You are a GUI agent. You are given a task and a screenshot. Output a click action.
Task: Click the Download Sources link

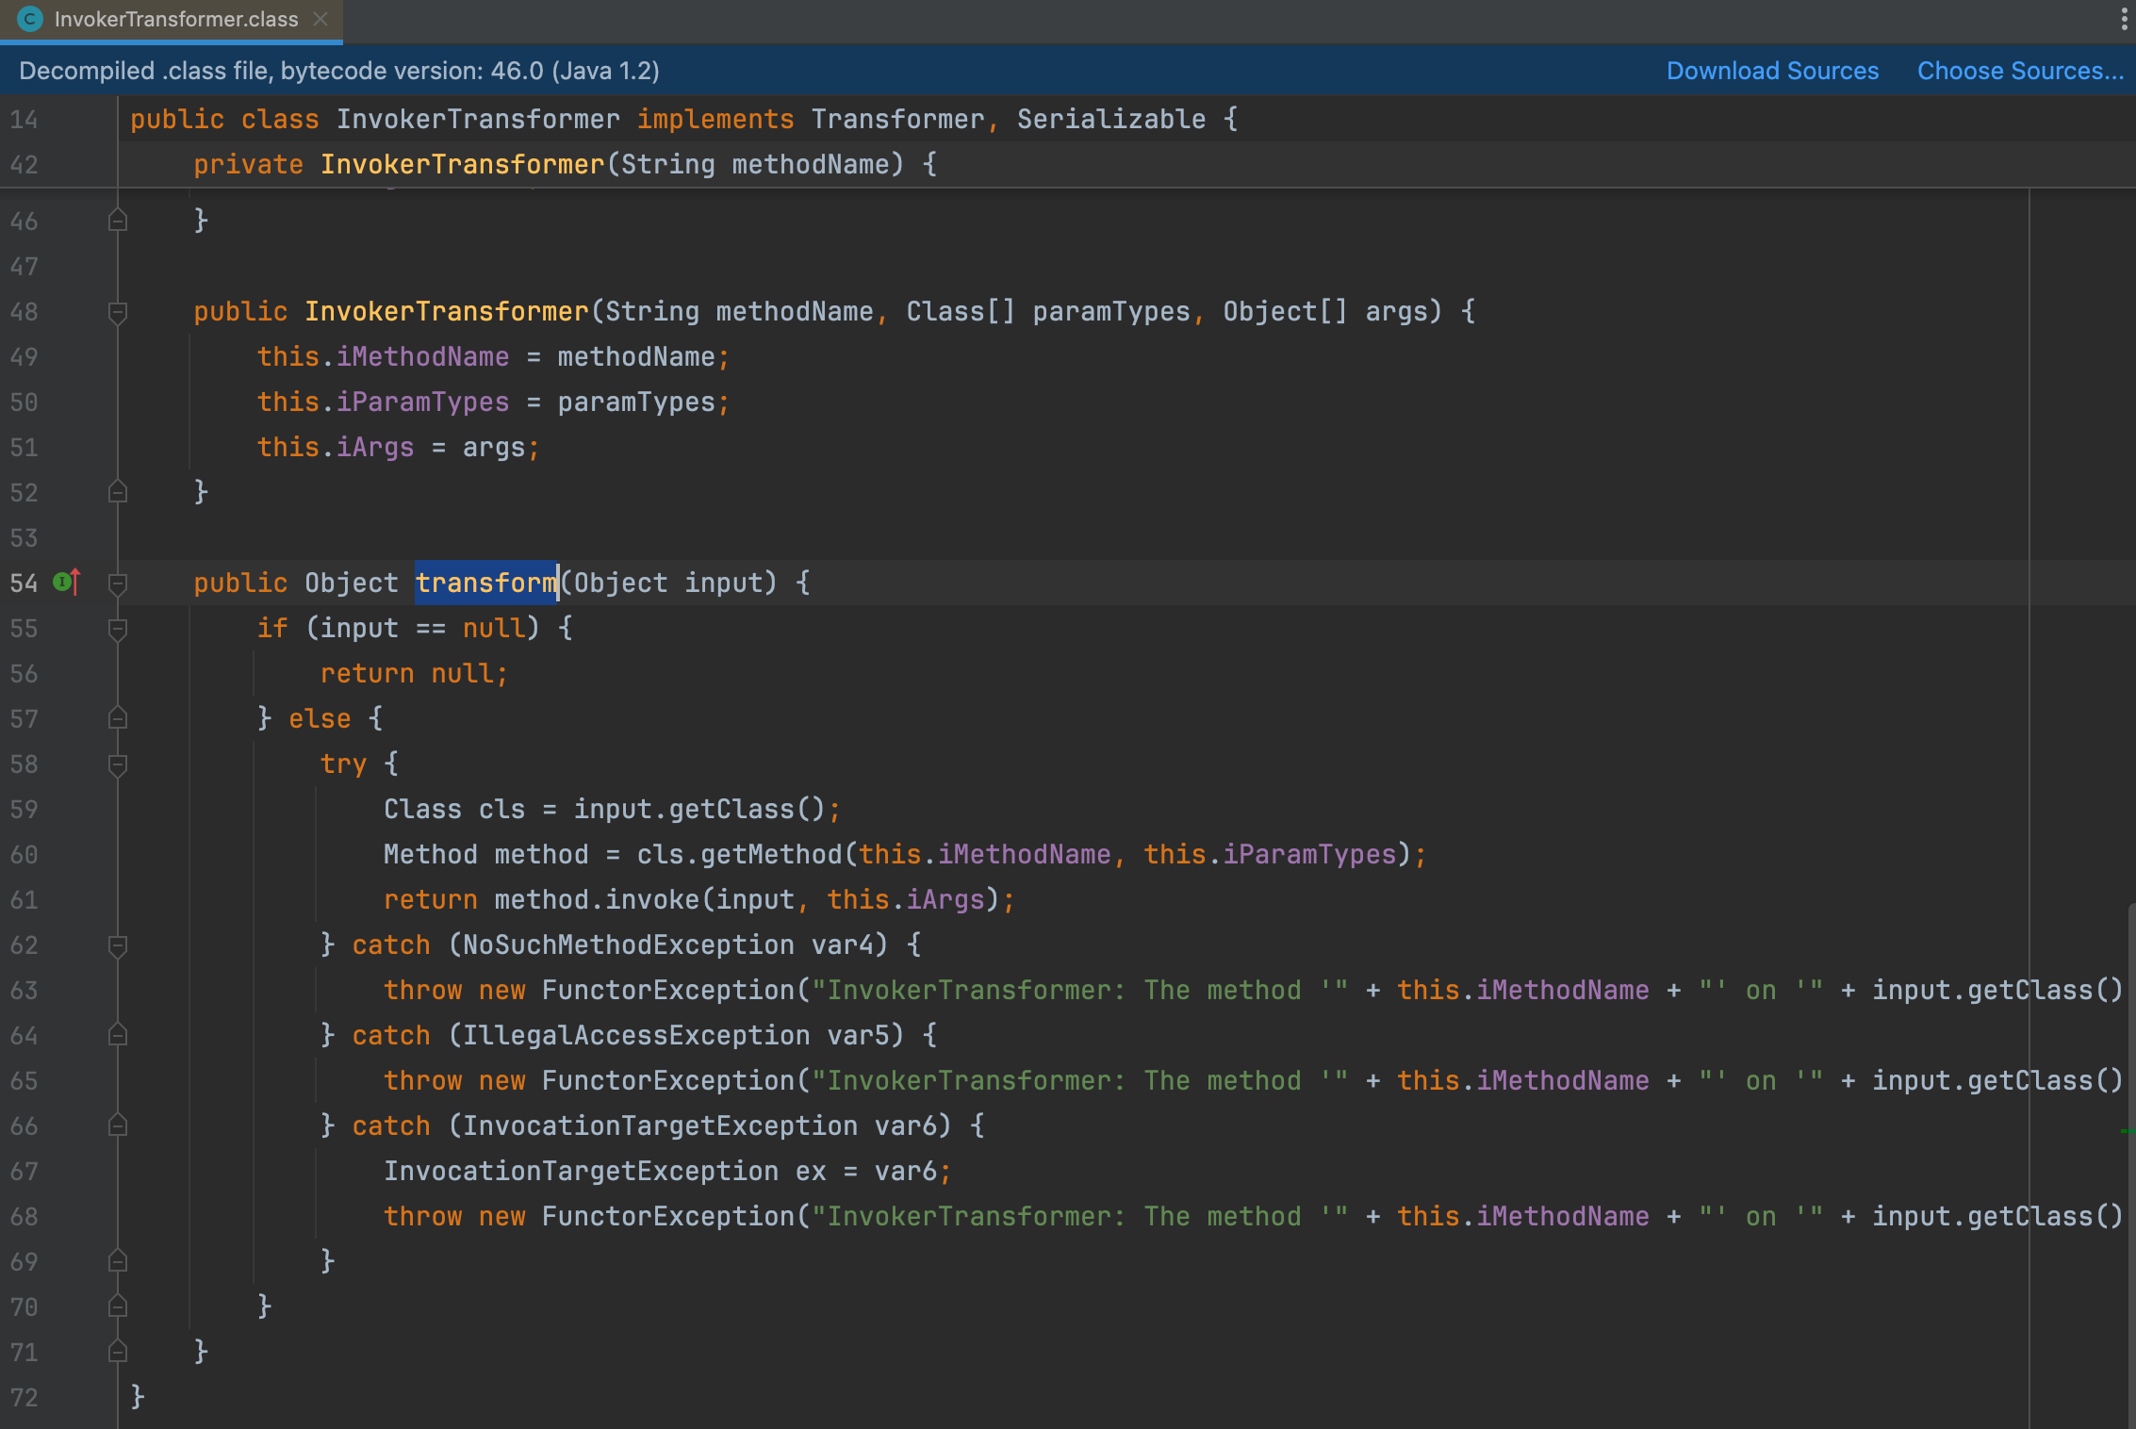(1772, 71)
